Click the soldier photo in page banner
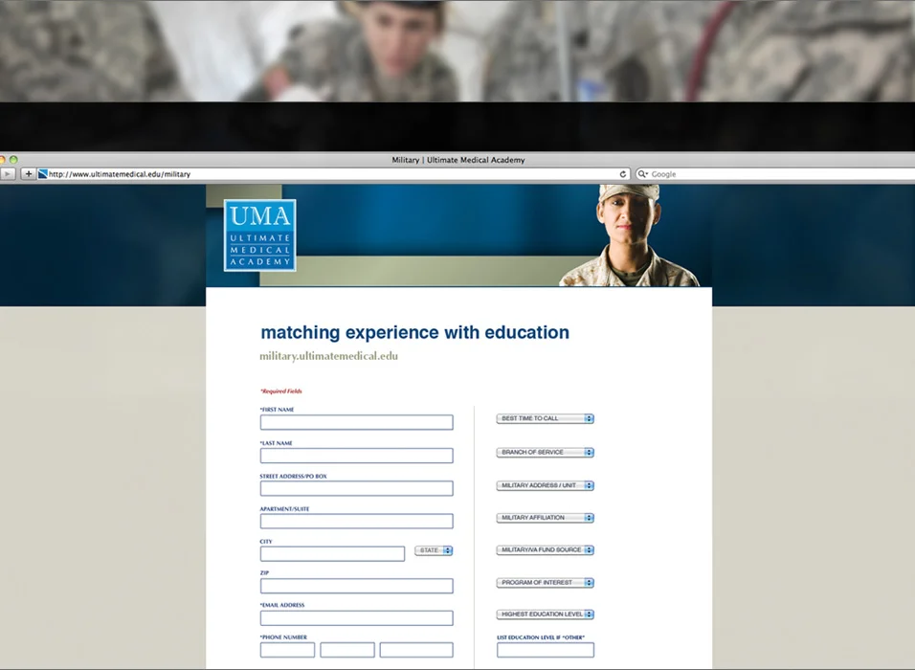The width and height of the screenshot is (915, 670). click(629, 235)
